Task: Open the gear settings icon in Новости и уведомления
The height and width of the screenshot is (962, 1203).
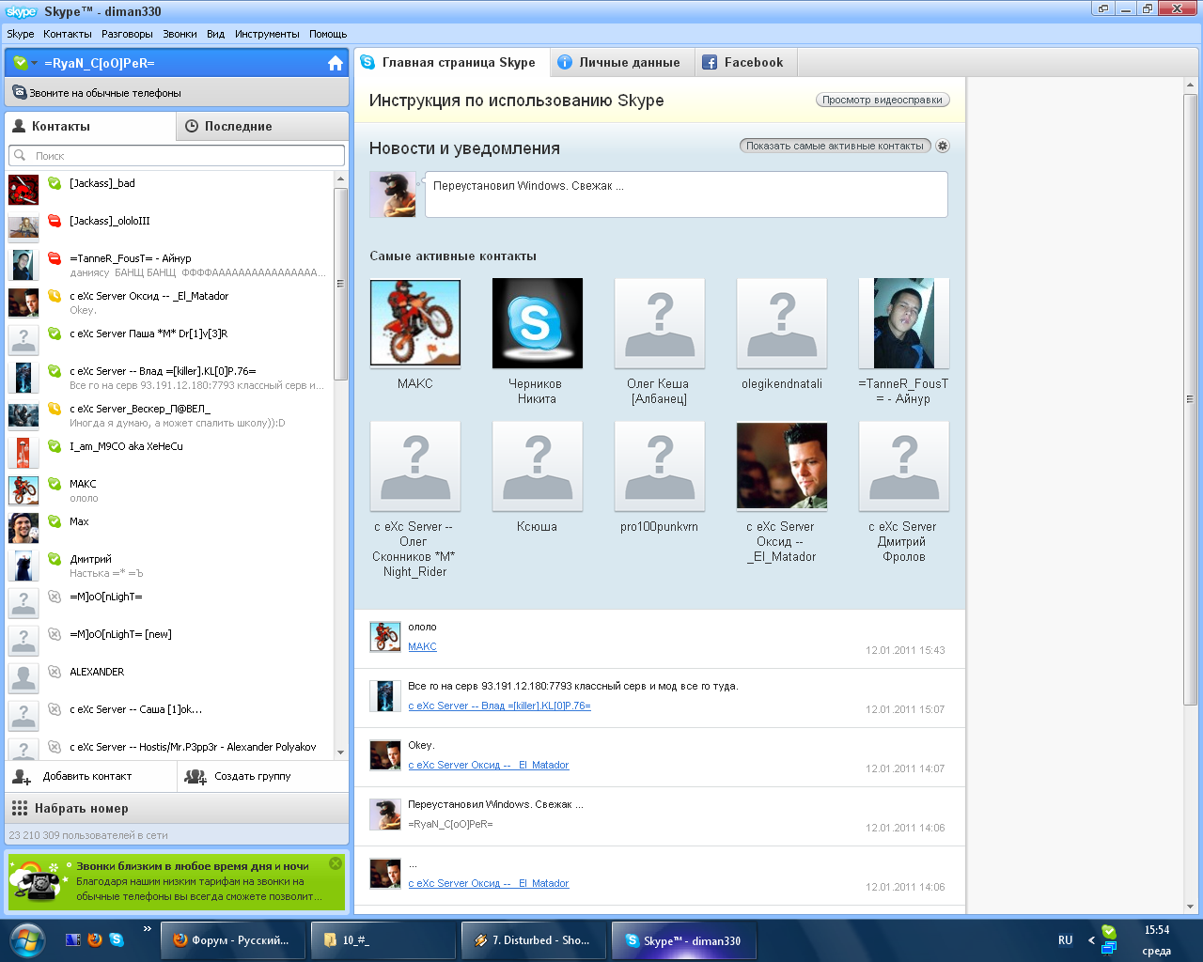Action: click(x=943, y=146)
